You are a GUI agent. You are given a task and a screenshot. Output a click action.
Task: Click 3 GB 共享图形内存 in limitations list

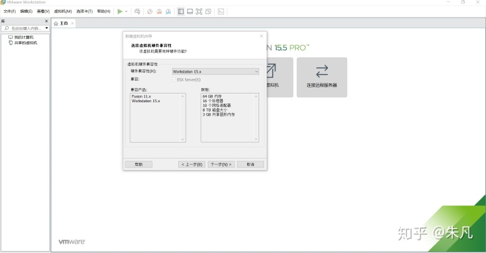pos(219,114)
